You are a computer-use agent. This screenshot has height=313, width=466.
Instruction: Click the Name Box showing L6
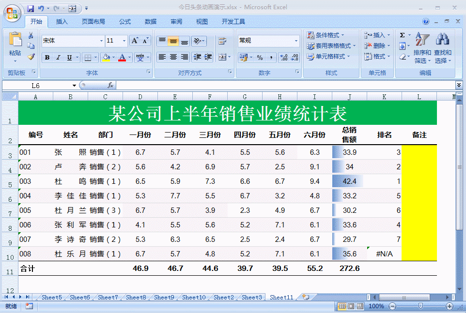pos(39,86)
